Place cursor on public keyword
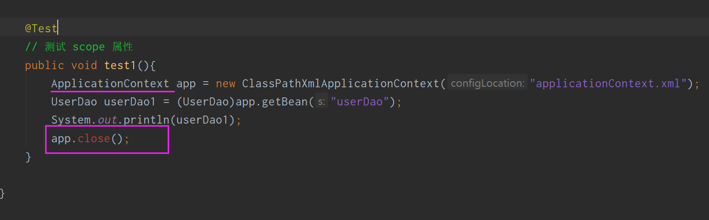 coord(45,66)
